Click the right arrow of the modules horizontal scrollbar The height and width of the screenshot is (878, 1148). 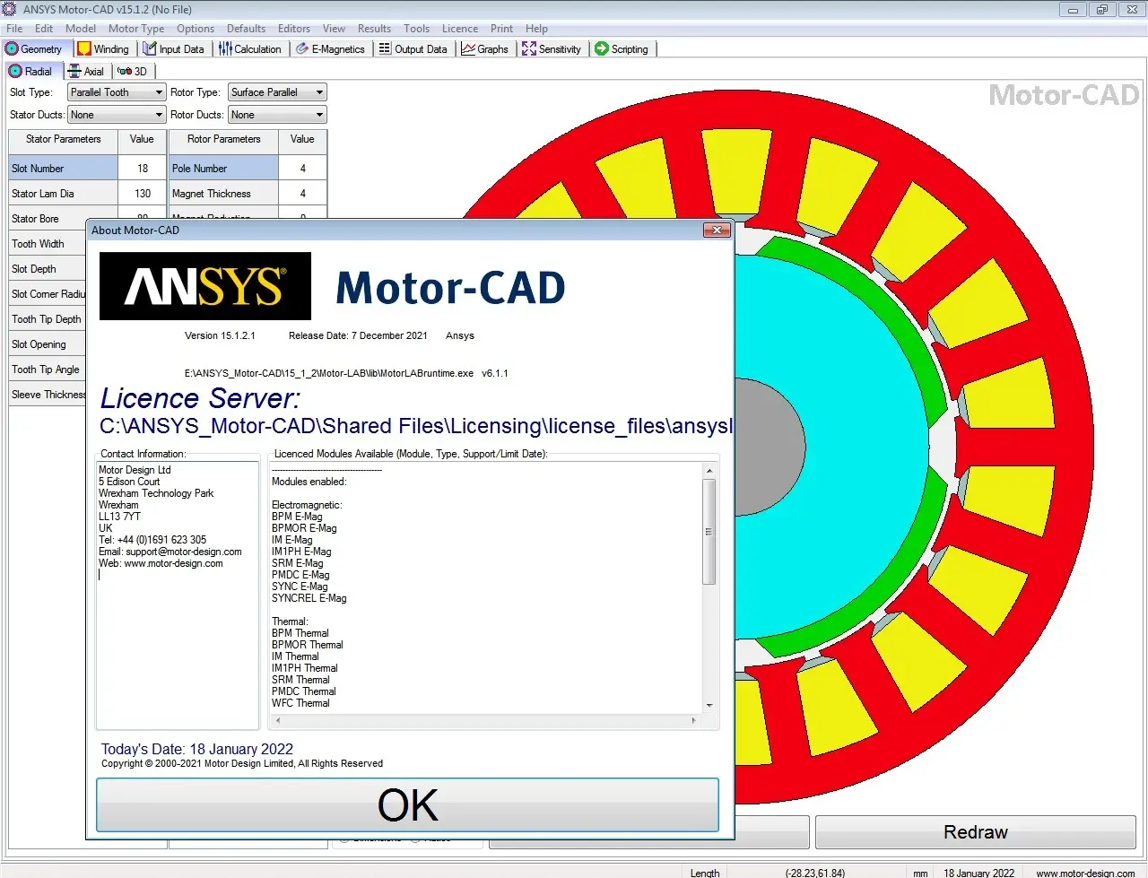click(693, 720)
